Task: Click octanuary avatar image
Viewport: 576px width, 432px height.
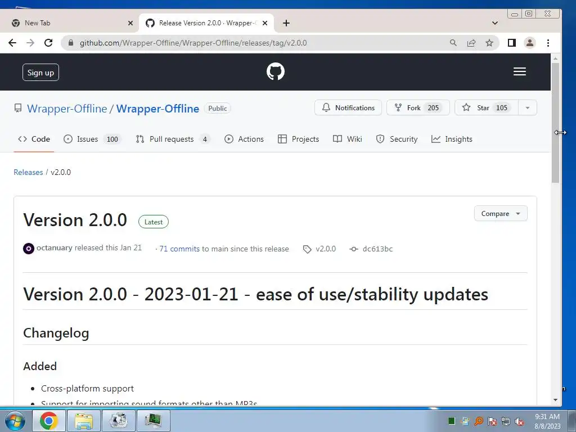Action: [29, 249]
